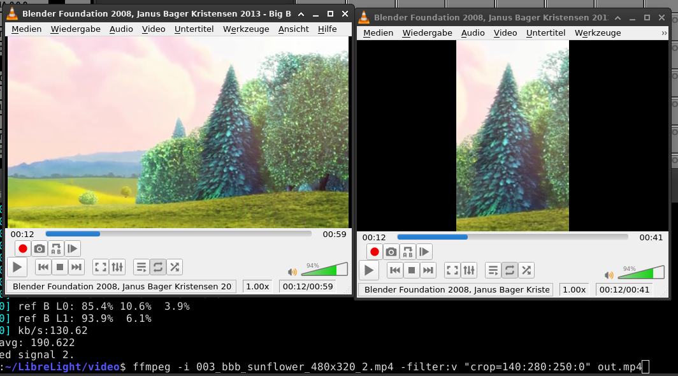
Task: Click the 1.00x playback speed in left VLC
Action: [257, 287]
